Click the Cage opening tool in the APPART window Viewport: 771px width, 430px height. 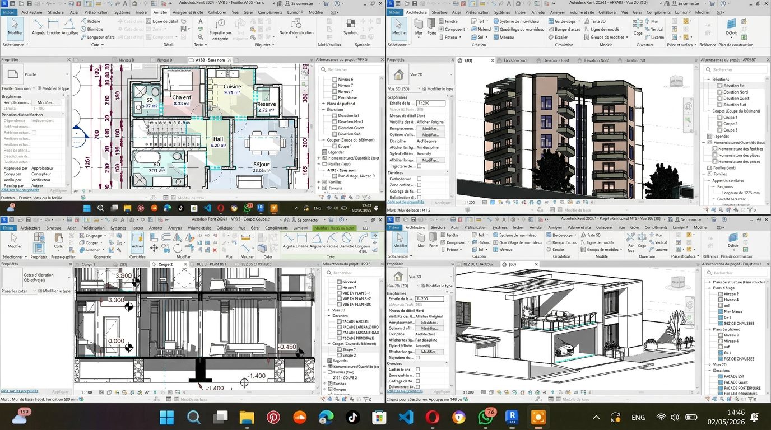638,28
